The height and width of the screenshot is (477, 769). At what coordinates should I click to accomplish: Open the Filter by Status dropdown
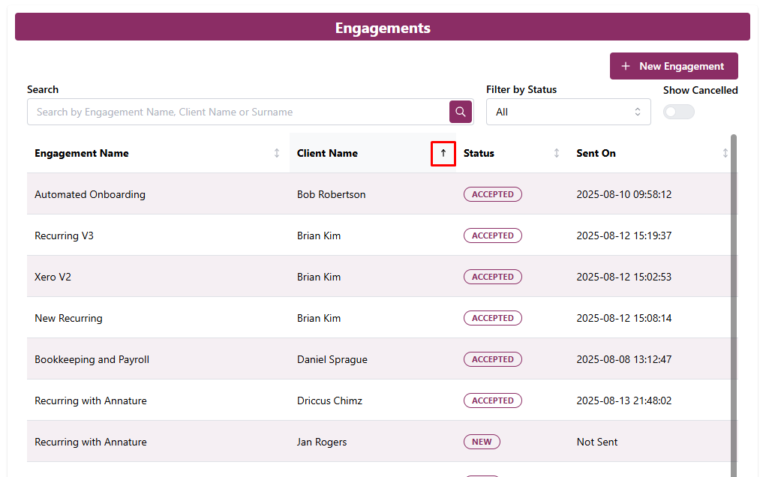pyautogui.click(x=568, y=112)
